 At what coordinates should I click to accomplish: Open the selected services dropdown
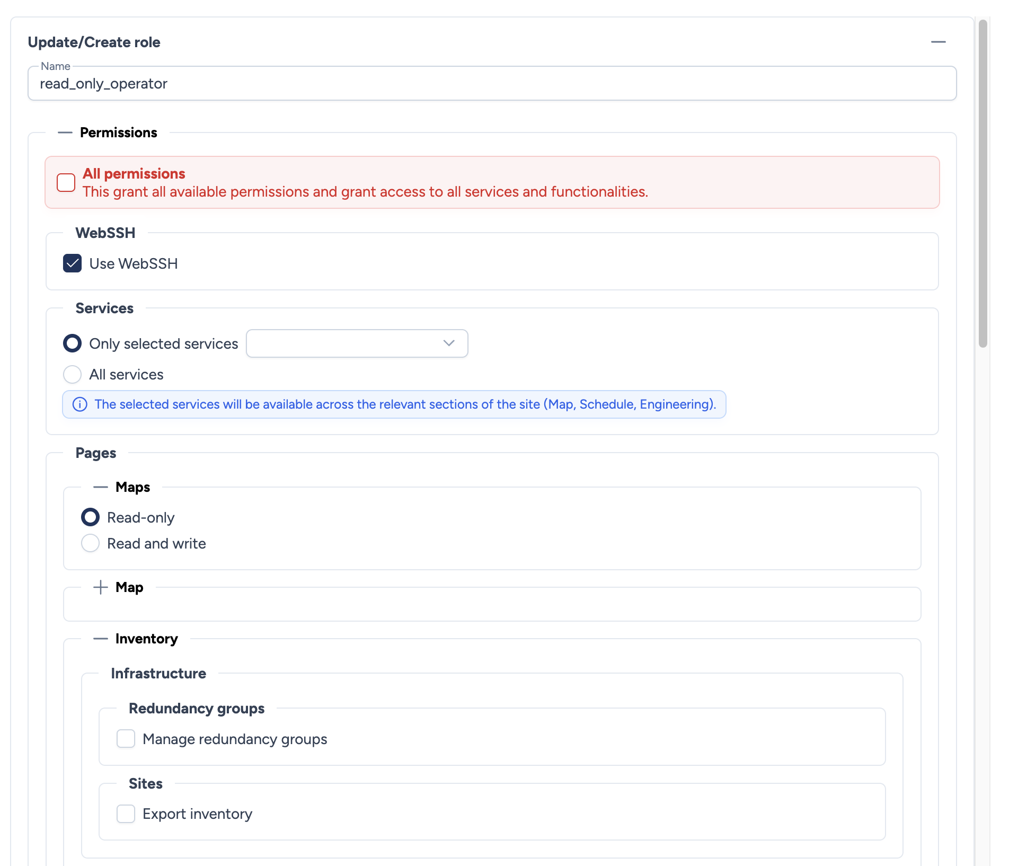coord(357,343)
